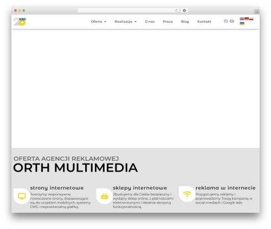Go to the Praca page
271x229 pixels.
167,22
